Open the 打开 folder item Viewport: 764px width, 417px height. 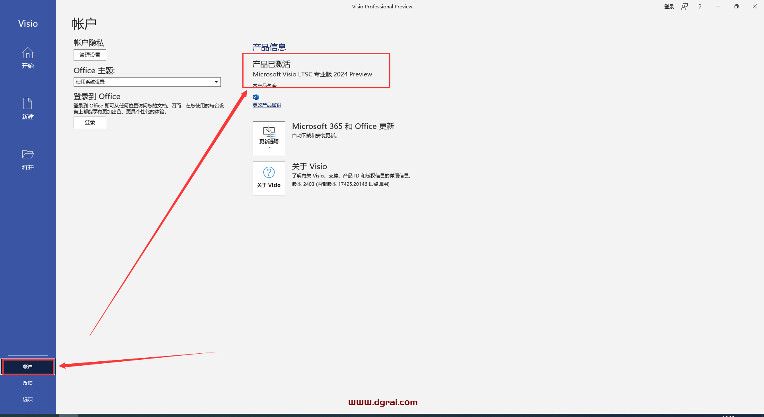point(28,160)
